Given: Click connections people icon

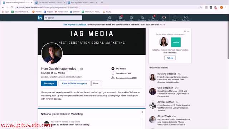Looking at the screenshot, I should 113,78.
